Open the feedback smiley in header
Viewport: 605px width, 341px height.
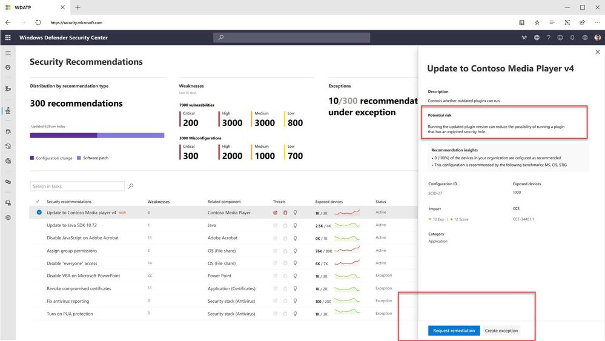point(560,38)
